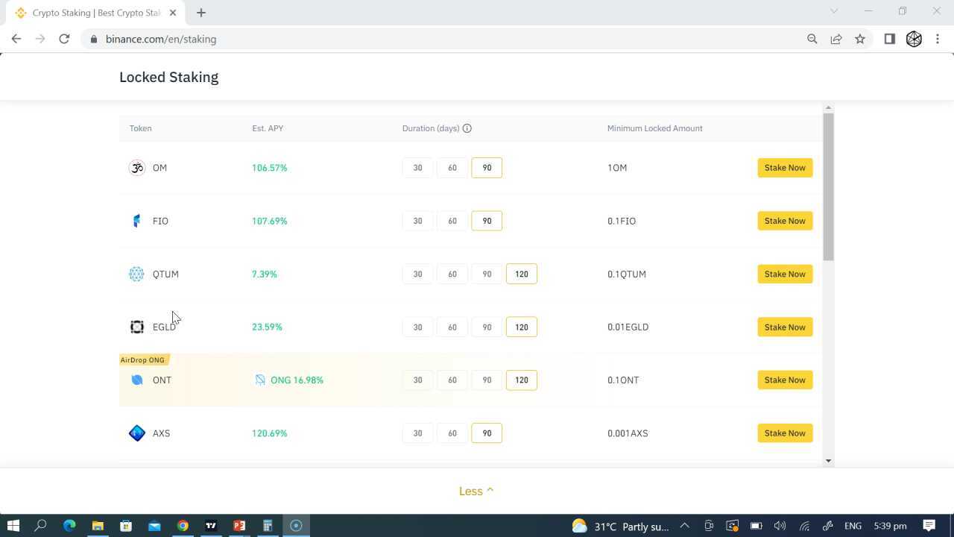This screenshot has width=954, height=537.
Task: Click the Duration info icon
Action: (x=467, y=128)
